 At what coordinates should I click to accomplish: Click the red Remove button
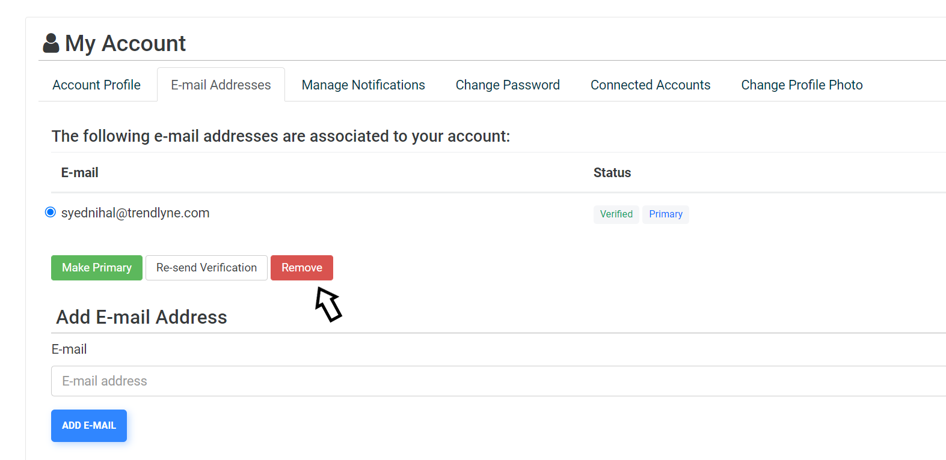(x=302, y=268)
